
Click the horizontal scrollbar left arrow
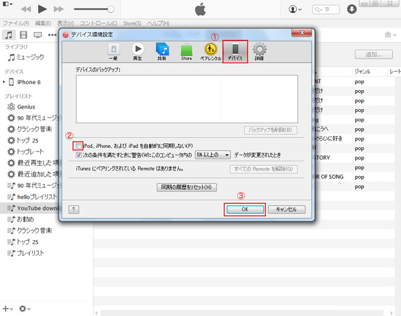[x=97, y=313]
